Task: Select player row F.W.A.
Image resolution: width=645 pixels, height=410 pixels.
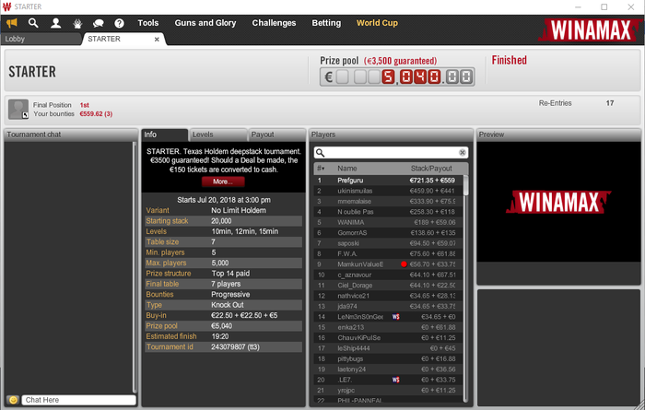Action: coord(388,253)
